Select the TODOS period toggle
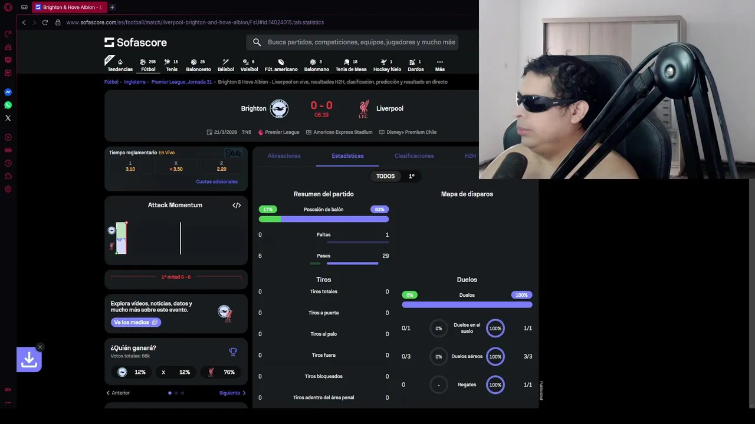The height and width of the screenshot is (424, 755). (385, 176)
